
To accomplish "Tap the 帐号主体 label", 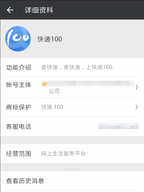I will (18, 85).
